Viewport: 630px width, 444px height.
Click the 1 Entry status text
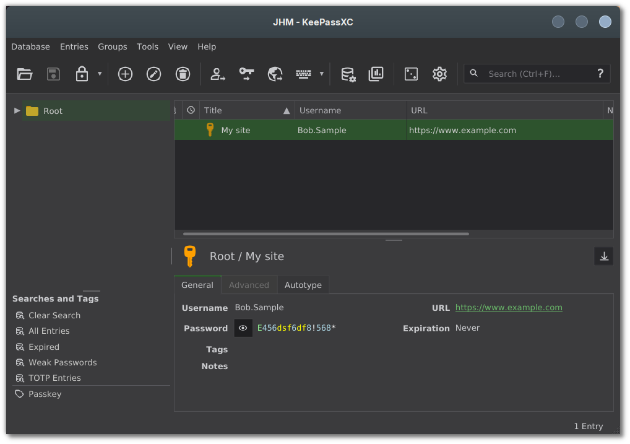click(588, 426)
